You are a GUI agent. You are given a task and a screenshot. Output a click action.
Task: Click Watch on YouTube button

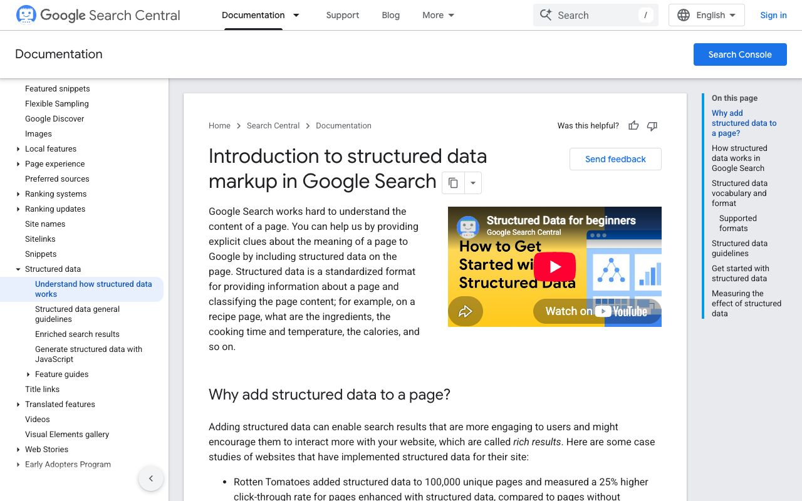click(x=596, y=311)
